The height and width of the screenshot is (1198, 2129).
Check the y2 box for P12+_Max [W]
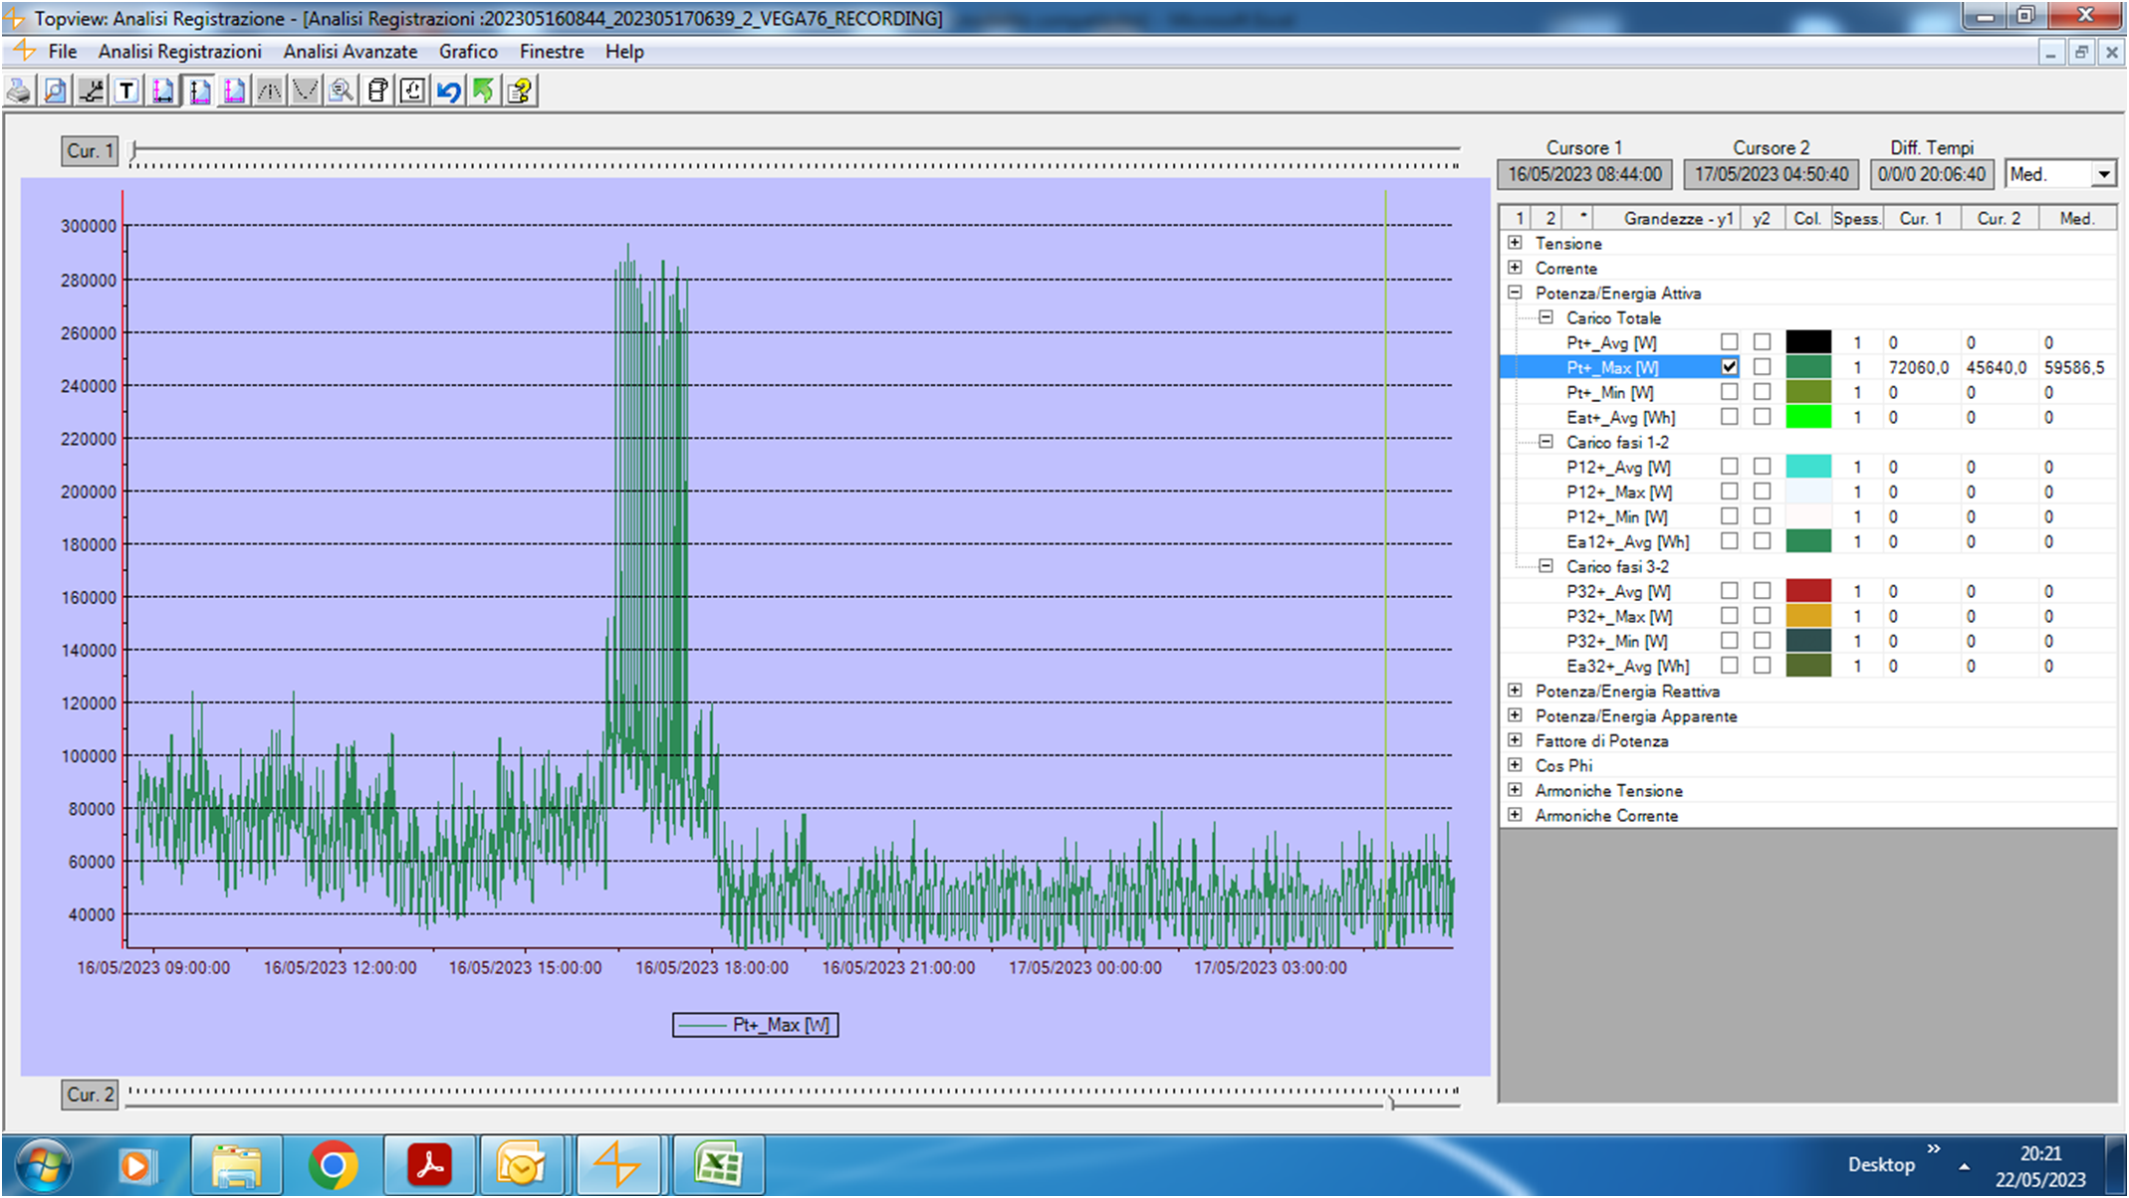pyautogui.click(x=1763, y=492)
